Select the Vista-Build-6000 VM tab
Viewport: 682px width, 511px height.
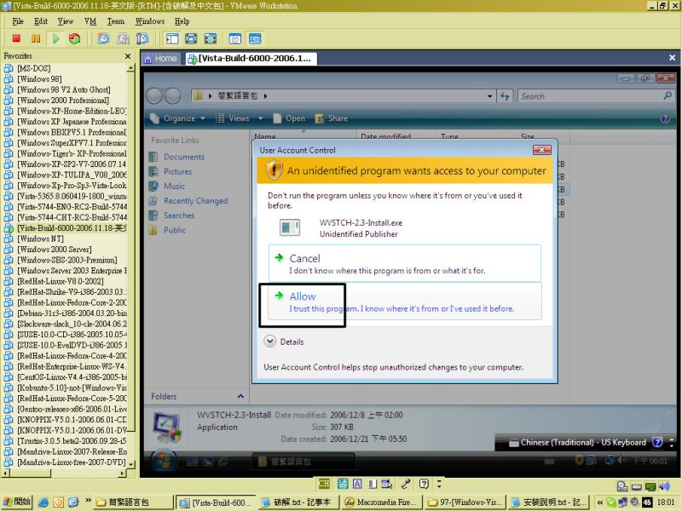(x=250, y=58)
